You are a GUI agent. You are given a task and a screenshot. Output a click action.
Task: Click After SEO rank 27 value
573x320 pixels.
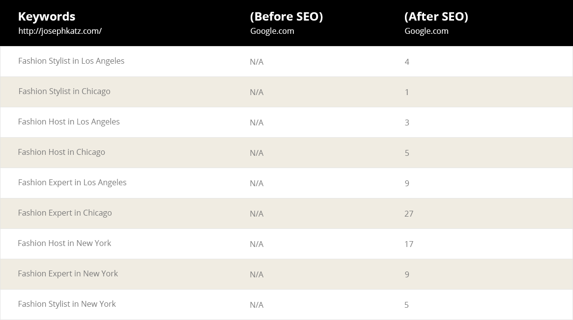coord(409,214)
